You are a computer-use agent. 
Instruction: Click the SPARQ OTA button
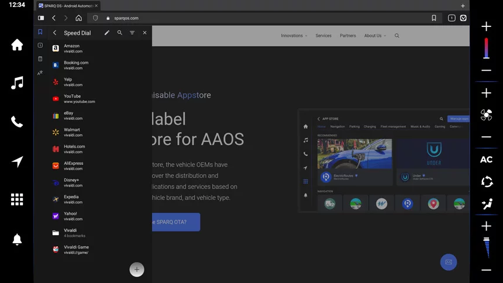coord(176,222)
